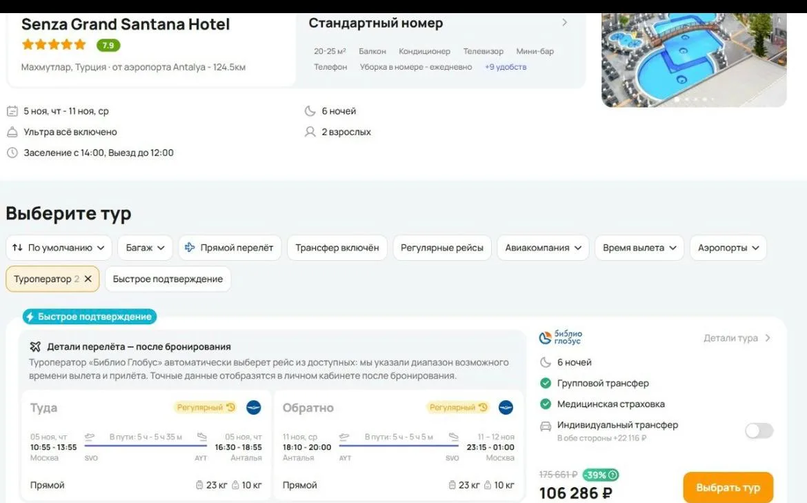This screenshot has height=503, width=807.
Task: Click the 18:10 - 20:00 return departure time
Action: (x=307, y=447)
